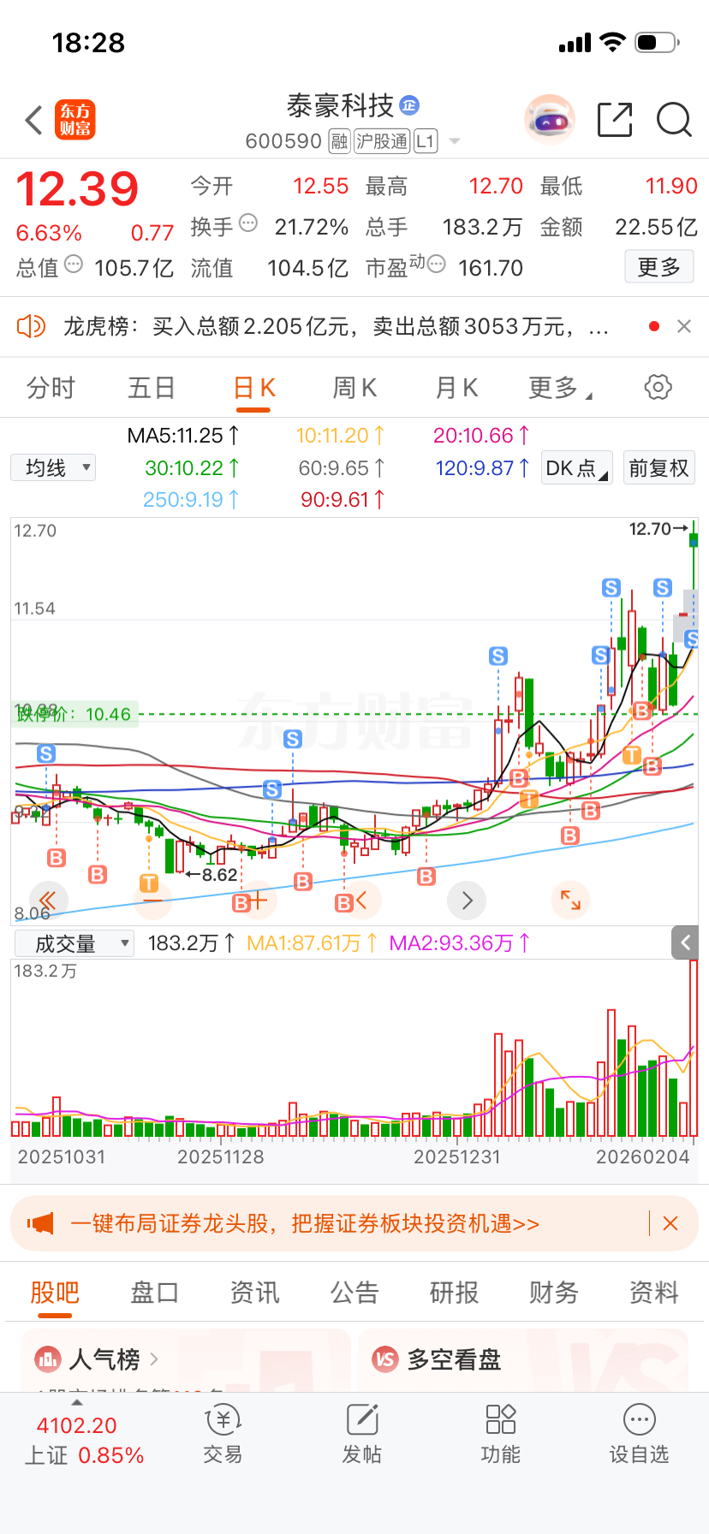
Task: Tap the blue 企 badge beside 泰豪科技
Action: click(x=409, y=105)
